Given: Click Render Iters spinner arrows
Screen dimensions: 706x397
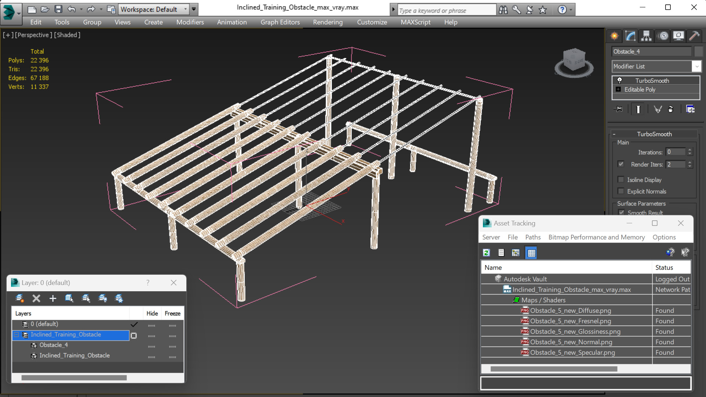Looking at the screenshot, I should [690, 164].
